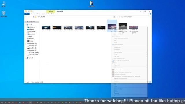Open the Windows Start button

[2, 103]
